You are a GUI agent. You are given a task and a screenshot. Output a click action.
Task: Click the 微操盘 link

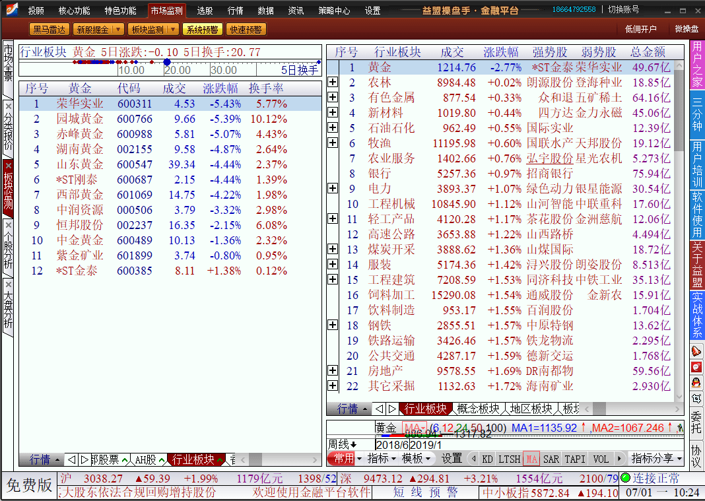[x=687, y=29]
